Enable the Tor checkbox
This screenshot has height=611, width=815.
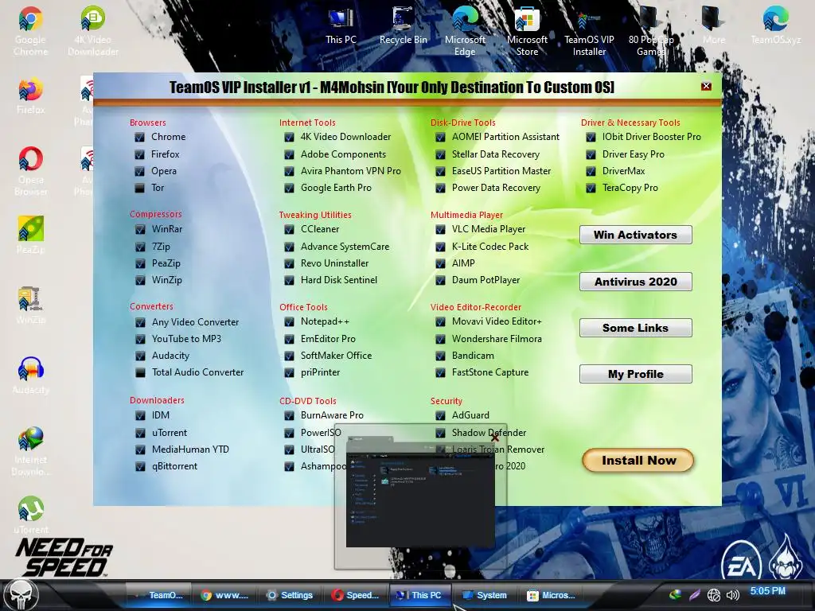[139, 188]
